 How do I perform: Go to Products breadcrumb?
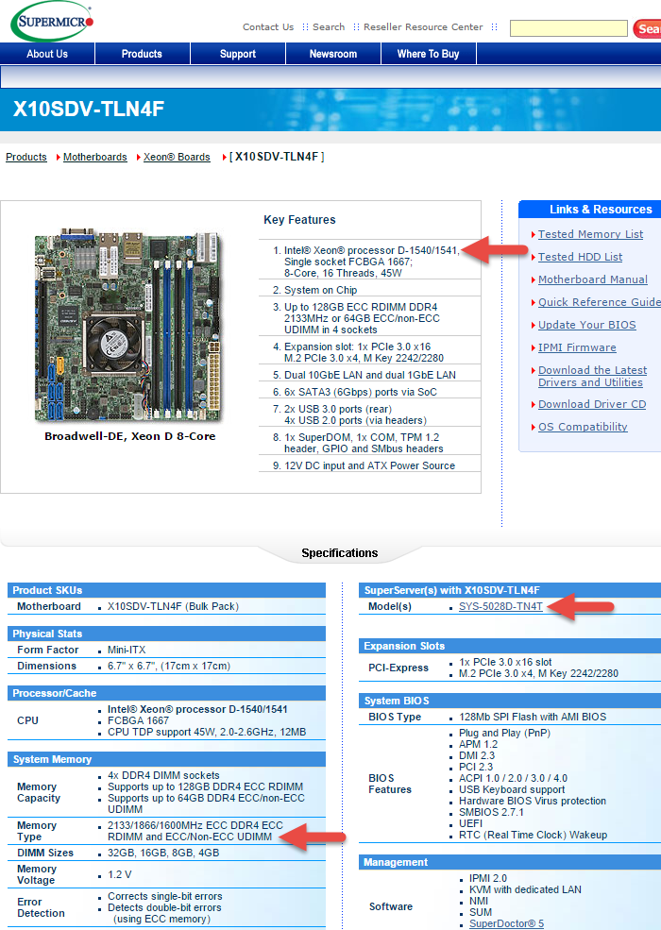click(x=26, y=157)
